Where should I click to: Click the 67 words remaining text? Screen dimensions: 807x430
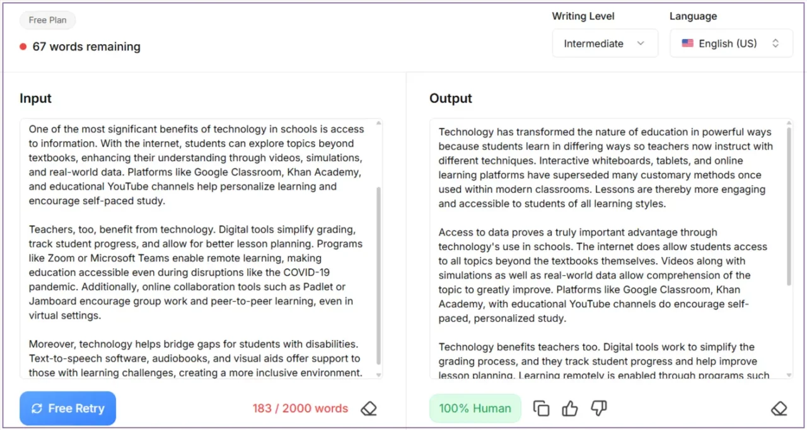pos(86,47)
